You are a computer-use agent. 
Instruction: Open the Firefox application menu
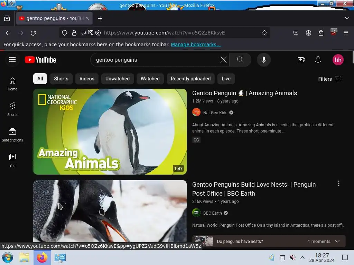[346, 33]
